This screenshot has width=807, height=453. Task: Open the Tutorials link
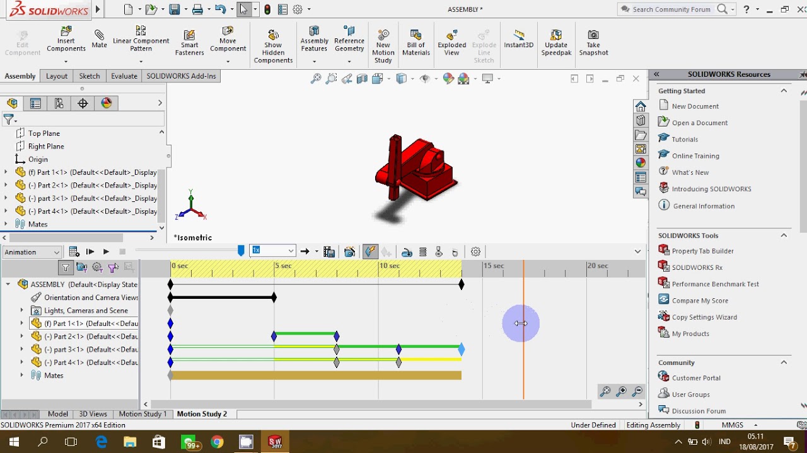click(x=685, y=139)
